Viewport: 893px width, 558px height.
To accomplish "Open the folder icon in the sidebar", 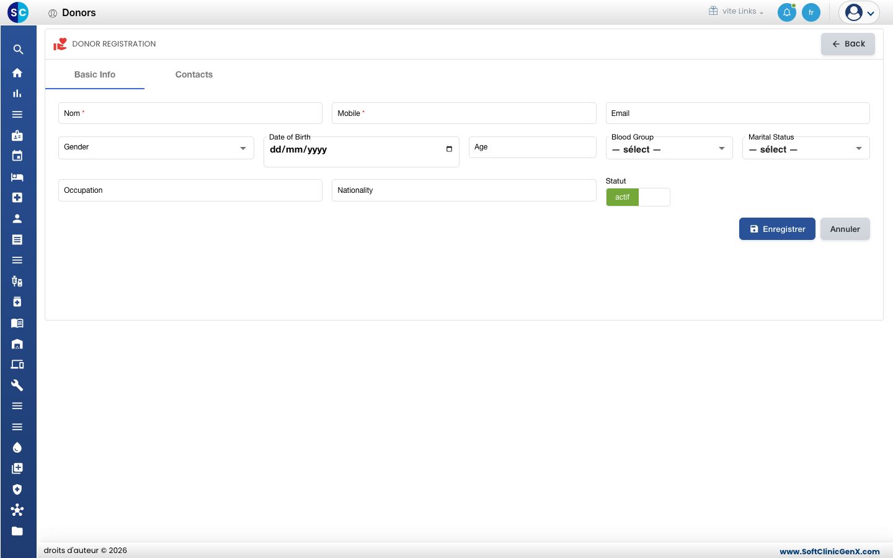I will point(17,531).
